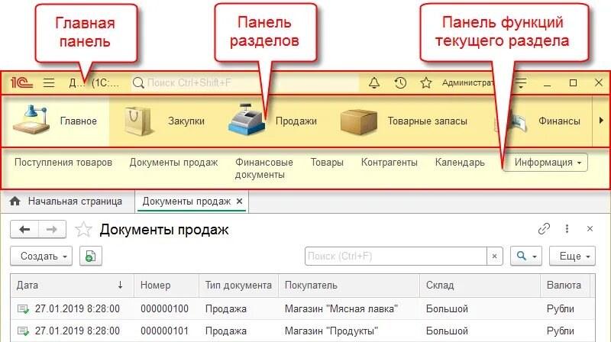Click Тип документа column header
Image resolution: width=611 pixels, height=342 pixels.
(238, 286)
